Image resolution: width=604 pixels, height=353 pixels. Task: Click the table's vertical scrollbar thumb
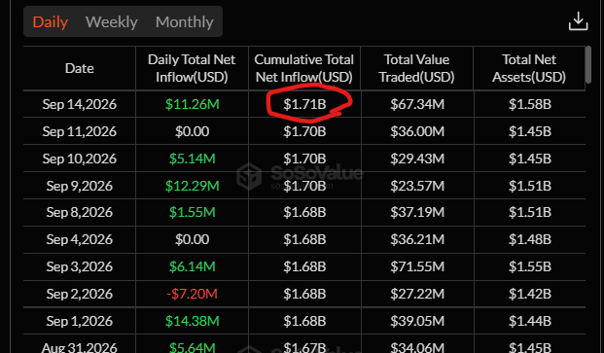point(587,65)
